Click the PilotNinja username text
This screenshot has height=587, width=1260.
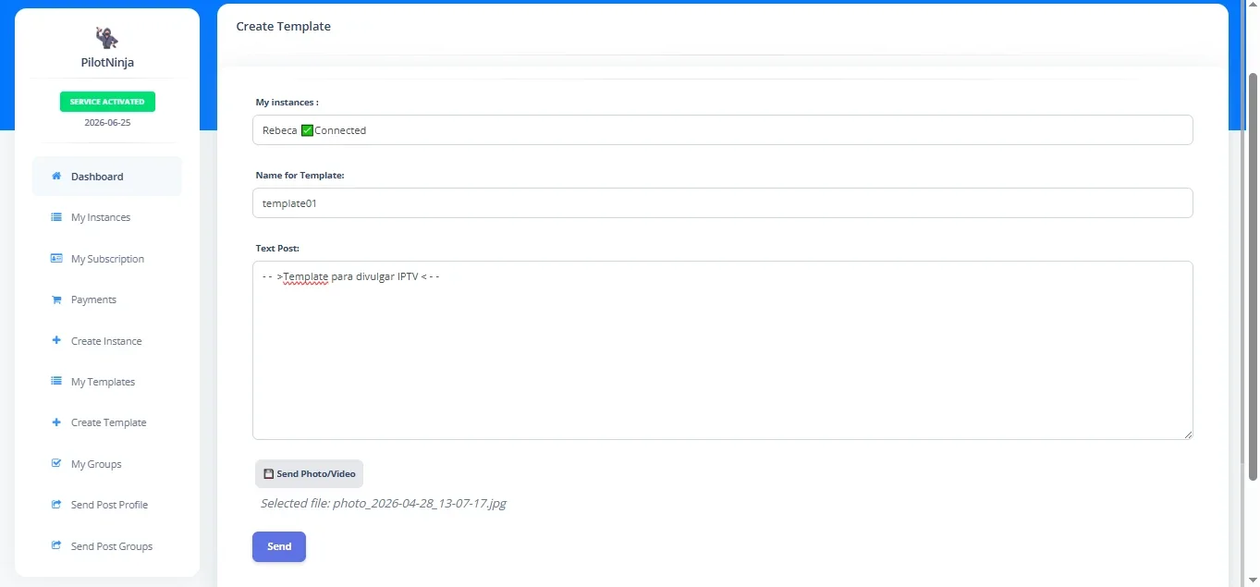[107, 63]
